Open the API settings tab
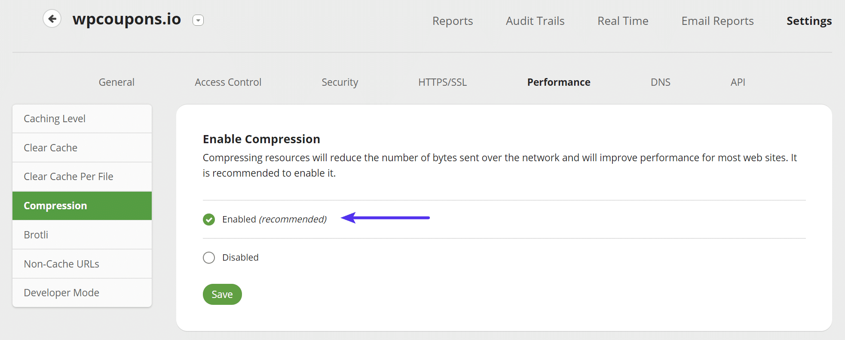 (x=738, y=82)
